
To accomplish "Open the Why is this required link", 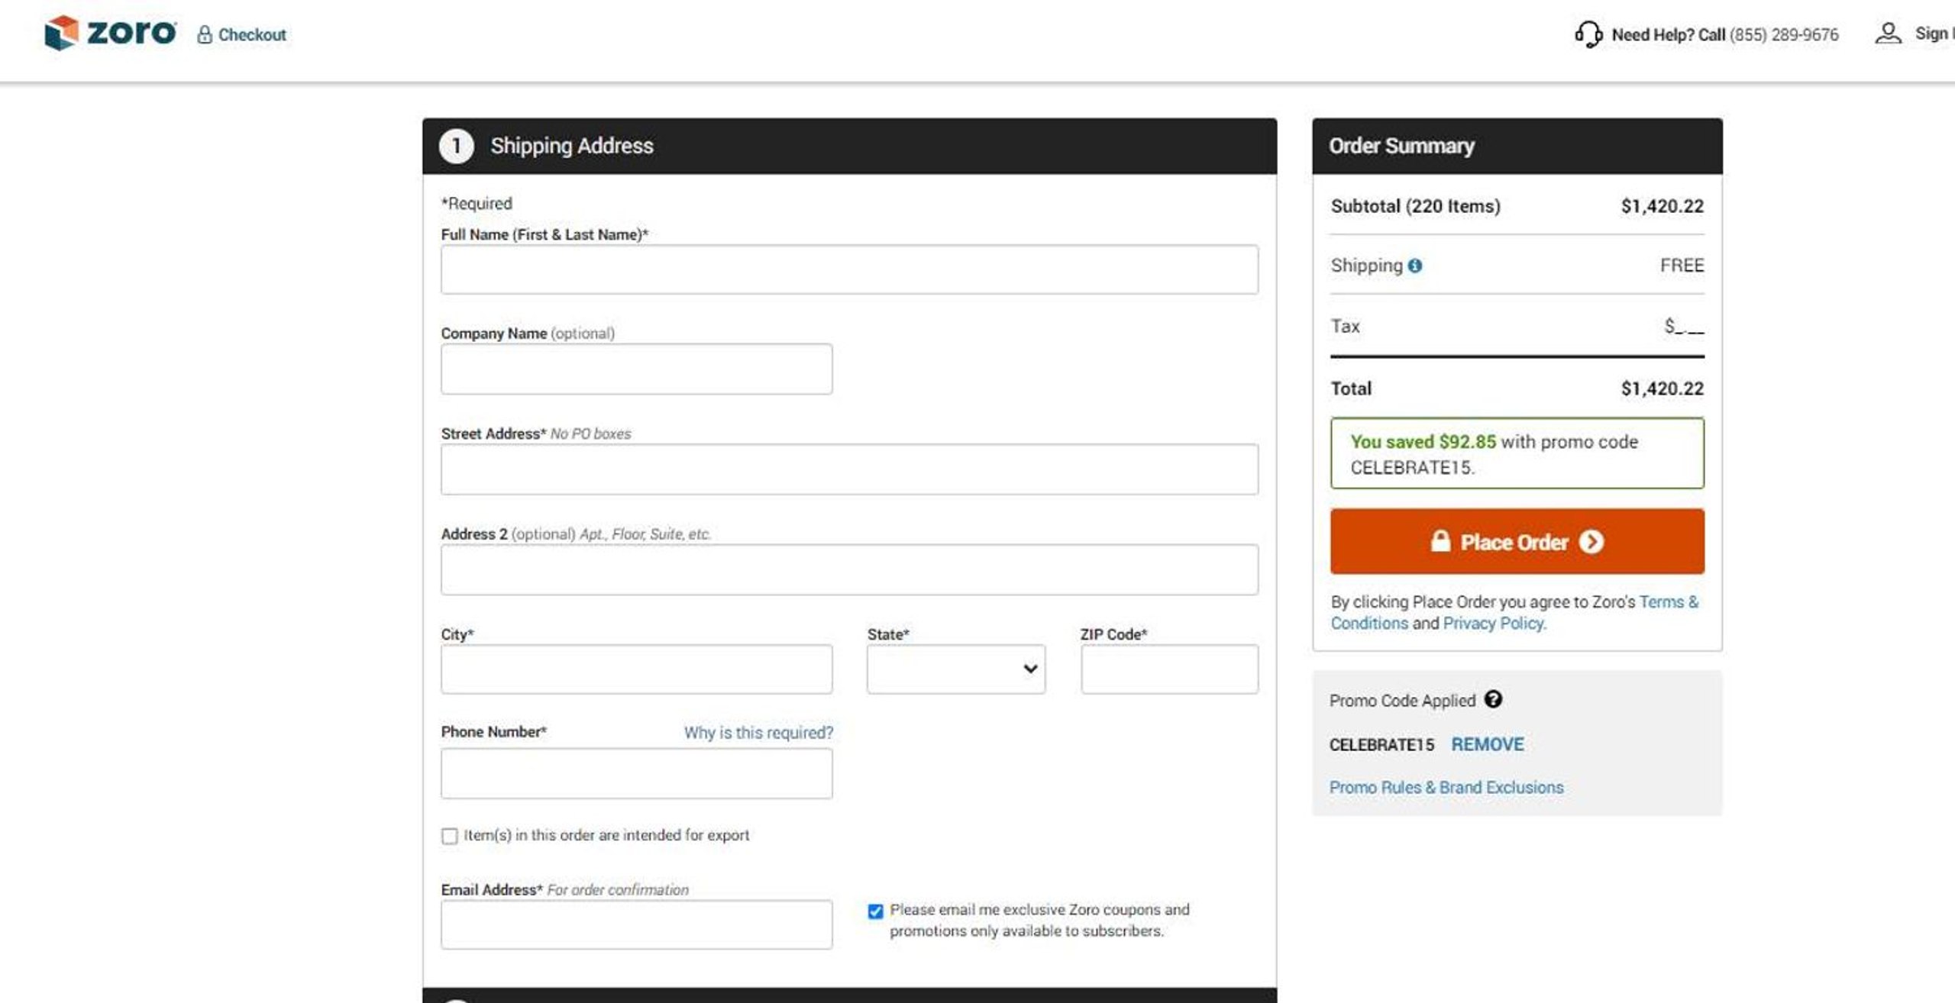I will (x=758, y=733).
